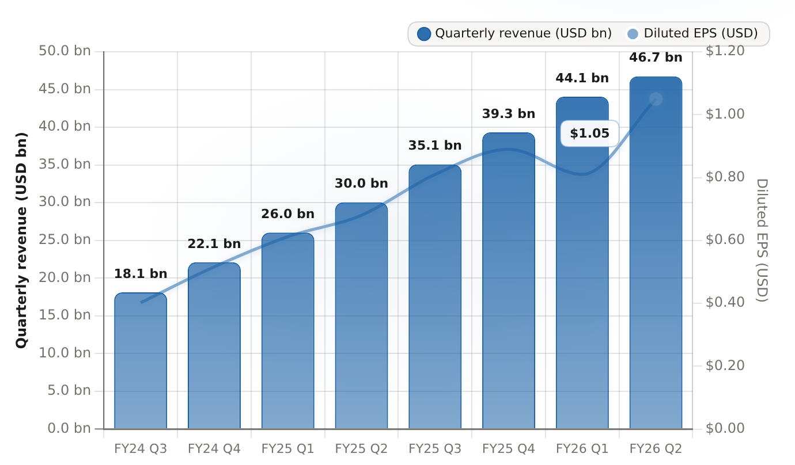Click the FY24 Q3 x-axis label
The image size is (795, 465).
(141, 448)
